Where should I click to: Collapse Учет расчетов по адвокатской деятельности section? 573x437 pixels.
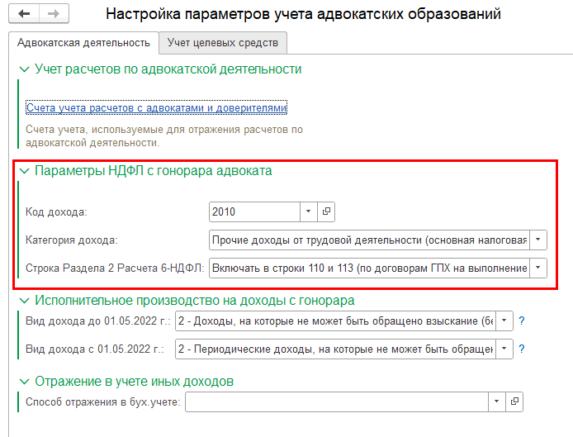click(23, 69)
